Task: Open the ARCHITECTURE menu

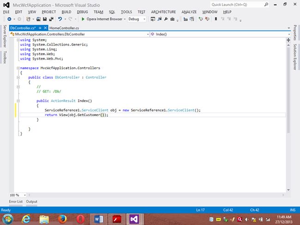Action: [163, 12]
